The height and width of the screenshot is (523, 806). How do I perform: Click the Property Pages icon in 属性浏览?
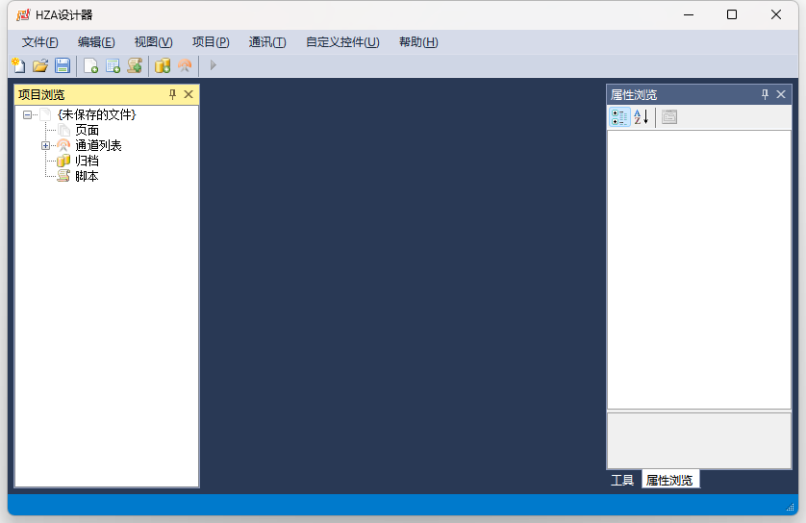[669, 117]
